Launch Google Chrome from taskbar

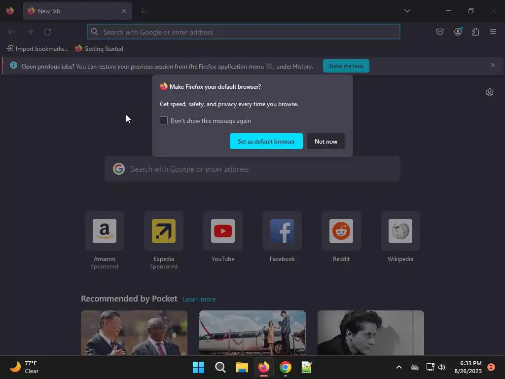(286, 367)
